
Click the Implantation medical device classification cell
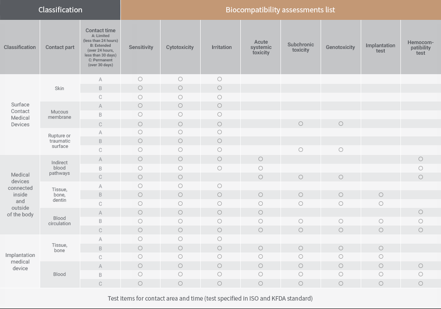(20, 261)
